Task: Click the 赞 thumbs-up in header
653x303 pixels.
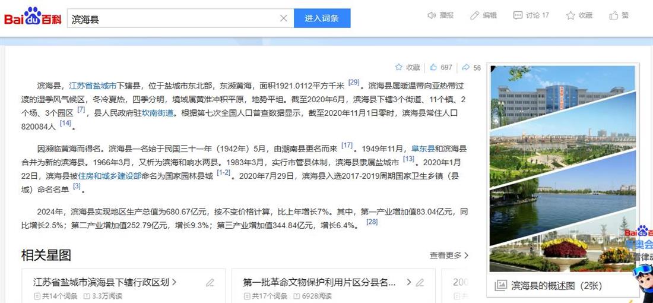Action: point(614,15)
